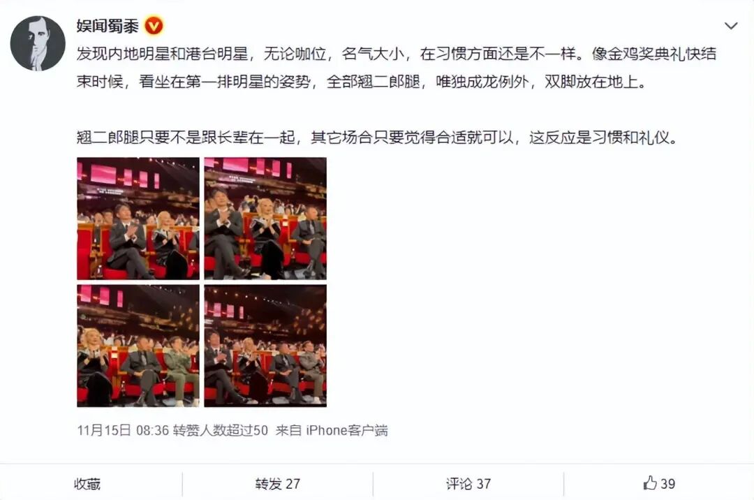Screen dimensions: 754x500
Task: Open the 评论 37 comments button
Action: point(468,484)
